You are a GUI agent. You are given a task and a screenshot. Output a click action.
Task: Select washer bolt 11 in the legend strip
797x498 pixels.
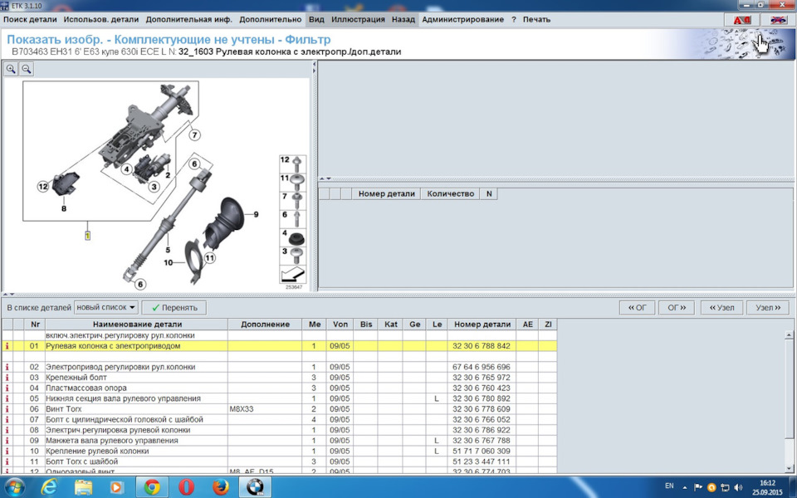(x=292, y=182)
